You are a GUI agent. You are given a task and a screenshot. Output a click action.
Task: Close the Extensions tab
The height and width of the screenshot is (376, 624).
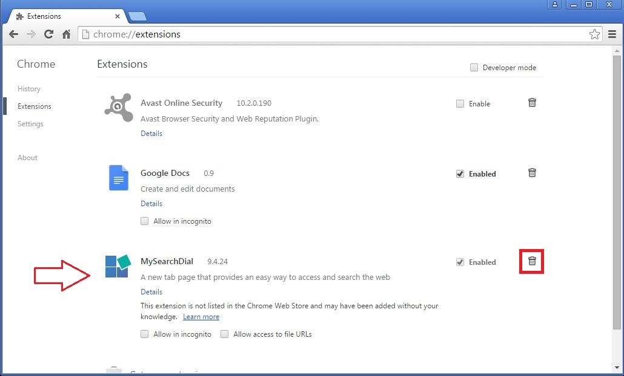[118, 16]
